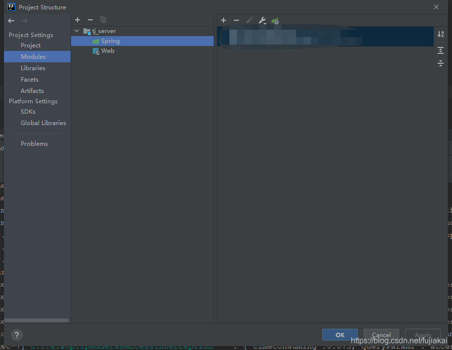This screenshot has height=350, width=452.
Task: Click the green Spring settings icon
Action: (x=275, y=21)
